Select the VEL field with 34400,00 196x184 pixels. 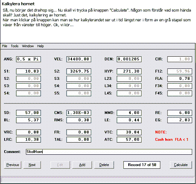click(x=79, y=59)
